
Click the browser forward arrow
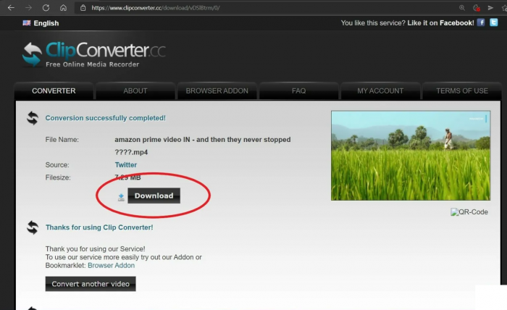(28, 8)
